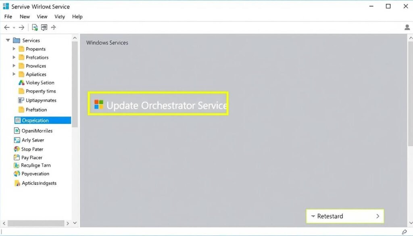Viewport: 413px width, 236px height.
Task: Click the tree horizontal scrollbar thumb
Action: 36,223
